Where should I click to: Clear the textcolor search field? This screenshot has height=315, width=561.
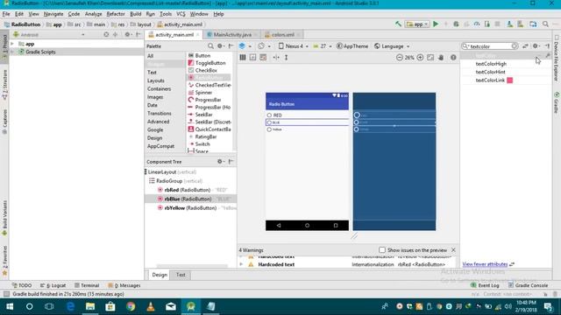coord(515,46)
